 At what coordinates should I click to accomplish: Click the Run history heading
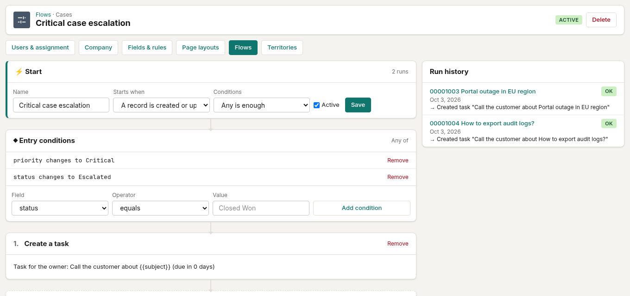coord(449,72)
